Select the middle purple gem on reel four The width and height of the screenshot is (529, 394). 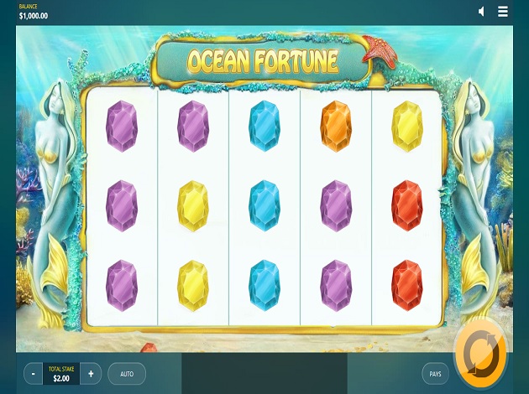[336, 205]
